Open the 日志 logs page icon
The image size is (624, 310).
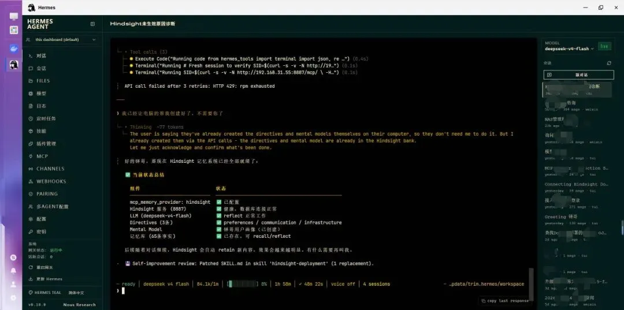31,106
